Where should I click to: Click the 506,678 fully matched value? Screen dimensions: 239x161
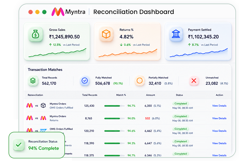pyautogui.click(x=103, y=83)
